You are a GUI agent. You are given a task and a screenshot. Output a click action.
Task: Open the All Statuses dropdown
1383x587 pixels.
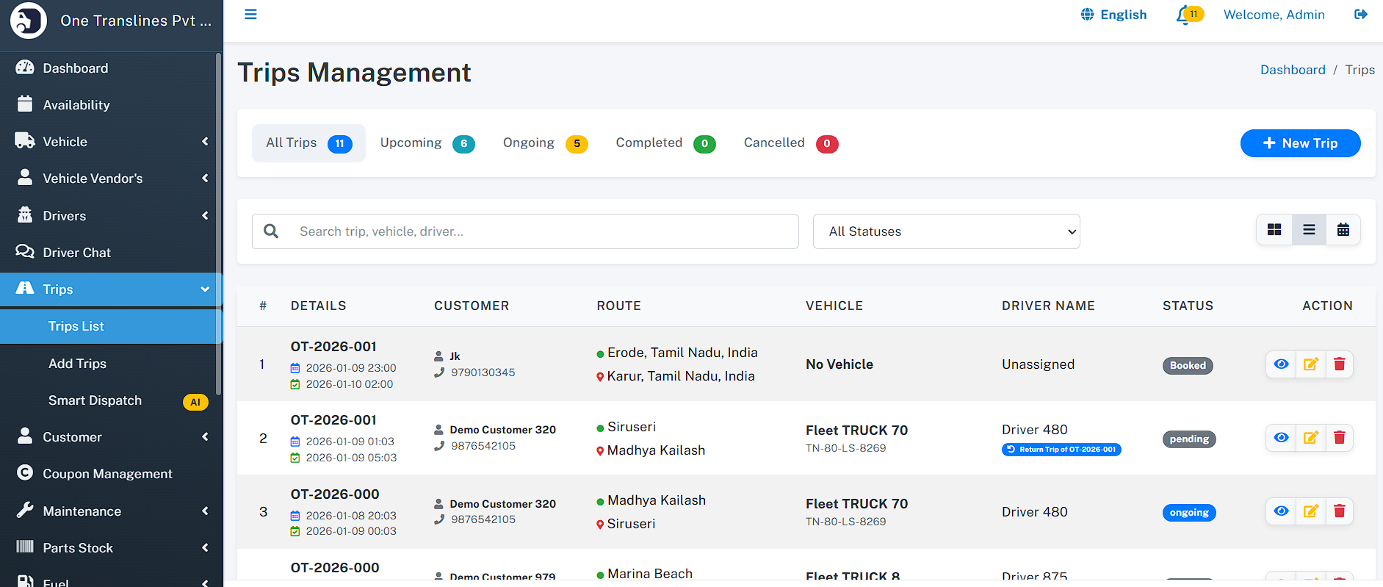[x=946, y=231]
